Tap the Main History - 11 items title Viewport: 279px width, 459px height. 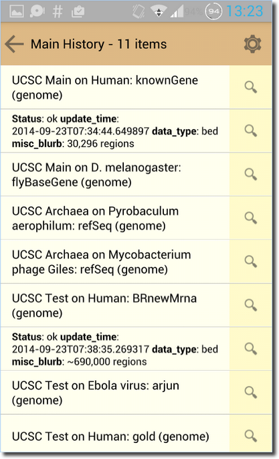point(98,44)
